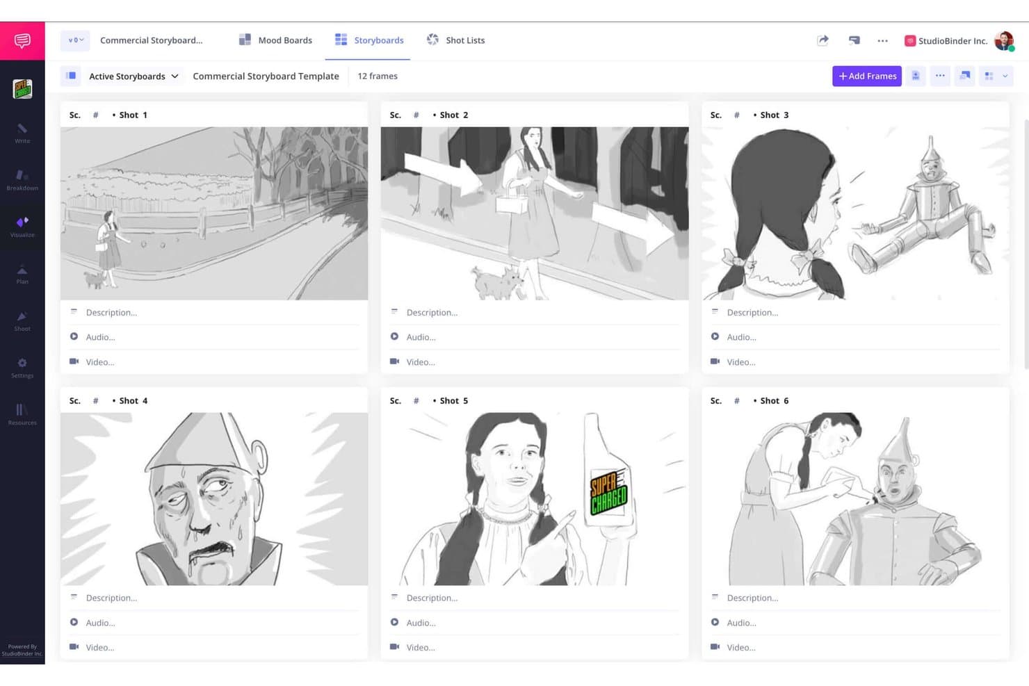Screen dimensions: 1029x686
Task: Click the Powered By StudioBinder link
Action: pyautogui.click(x=22, y=650)
